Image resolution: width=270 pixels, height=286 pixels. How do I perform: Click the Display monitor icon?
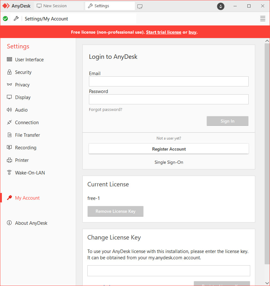[x=9, y=97]
